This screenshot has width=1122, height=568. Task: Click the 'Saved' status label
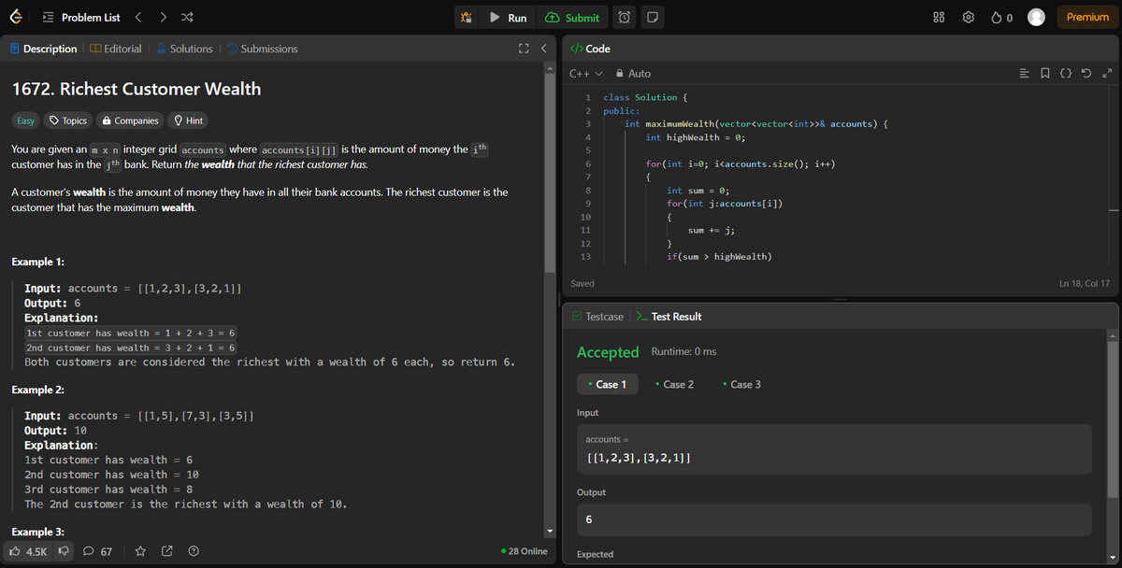[583, 283]
